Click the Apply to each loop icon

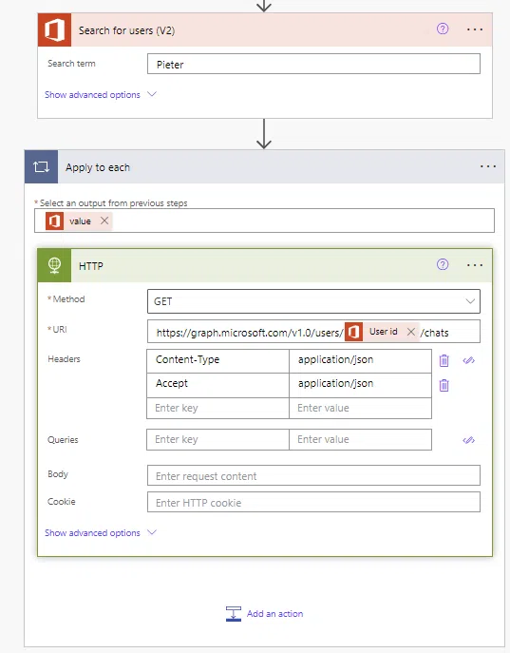(41, 166)
